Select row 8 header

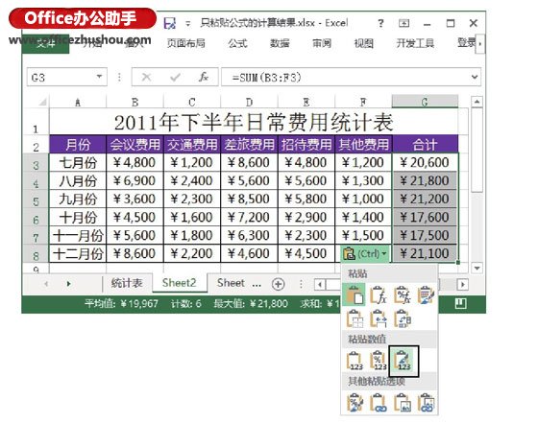pyautogui.click(x=36, y=254)
